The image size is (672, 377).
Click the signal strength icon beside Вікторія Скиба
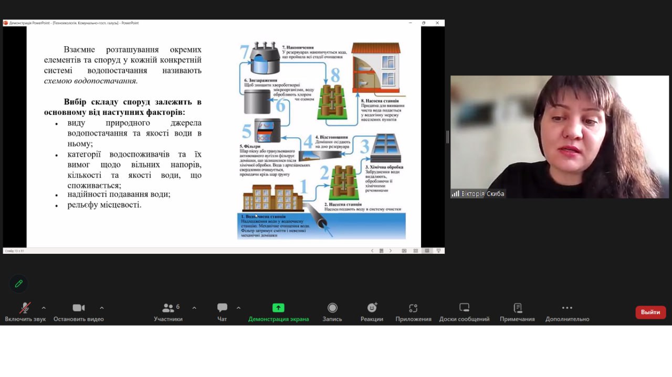[x=456, y=193]
